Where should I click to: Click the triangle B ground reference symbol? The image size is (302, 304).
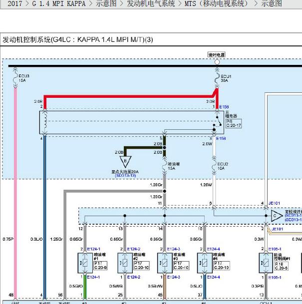(125, 162)
